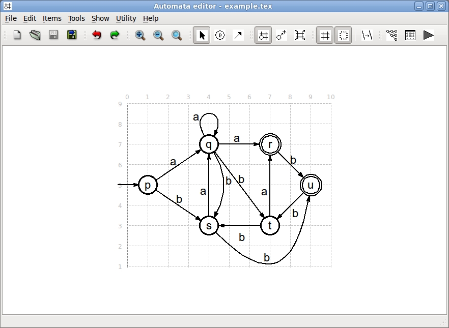
Task: Open the Show menu
Action: (x=100, y=18)
